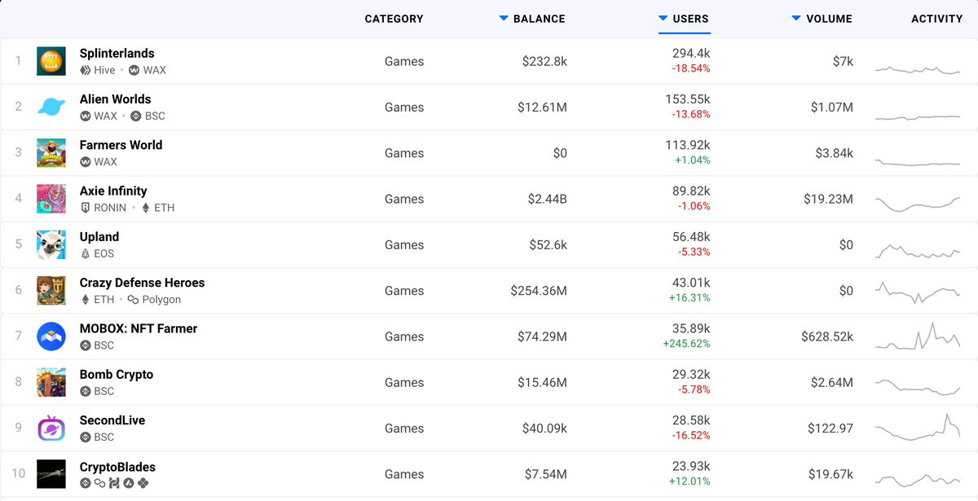Click the 294.4k users value
This screenshot has height=501, width=978.
(x=691, y=53)
